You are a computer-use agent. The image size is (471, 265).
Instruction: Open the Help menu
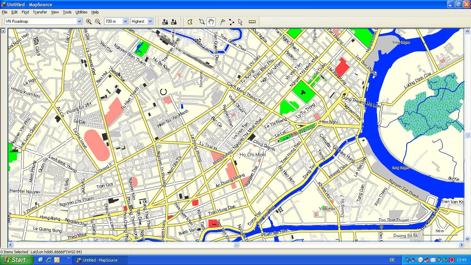[95, 12]
